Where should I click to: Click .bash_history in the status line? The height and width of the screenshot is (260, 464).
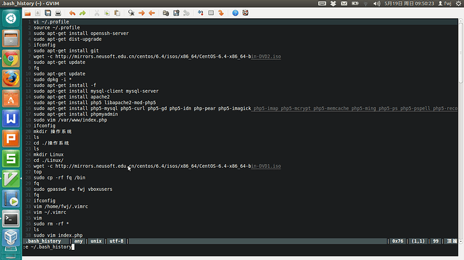click(x=44, y=241)
